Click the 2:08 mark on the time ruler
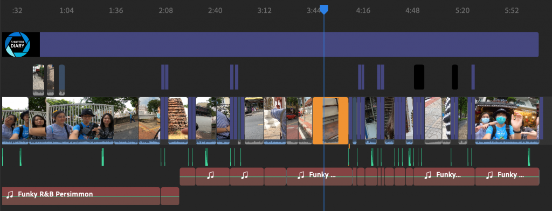Screen dimensions: 552x211 [x=166, y=11]
